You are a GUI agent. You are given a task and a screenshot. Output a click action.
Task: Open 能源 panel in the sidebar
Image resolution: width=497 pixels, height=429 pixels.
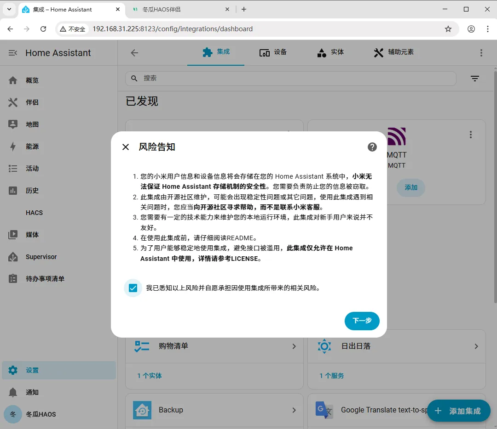(x=58, y=147)
